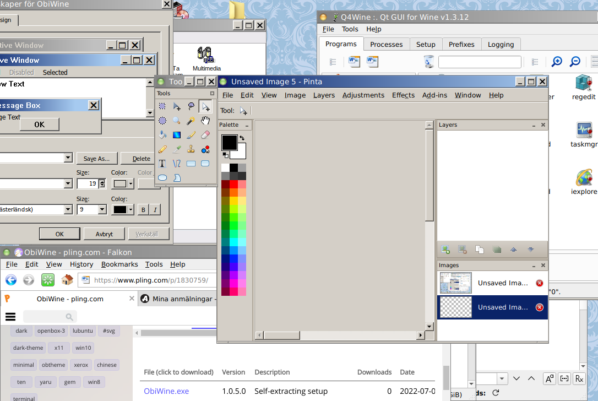Image resolution: width=598 pixels, height=401 pixels.
Task: Open Pinta's Add-ins menu
Action: (434, 95)
